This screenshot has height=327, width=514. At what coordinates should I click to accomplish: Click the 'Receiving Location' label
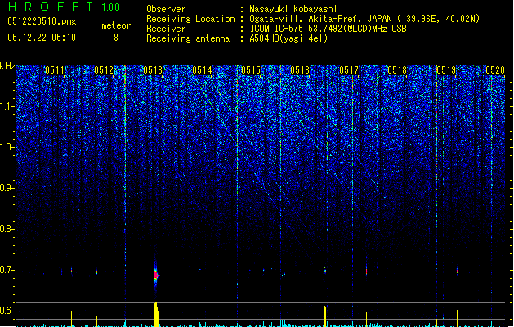click(190, 19)
